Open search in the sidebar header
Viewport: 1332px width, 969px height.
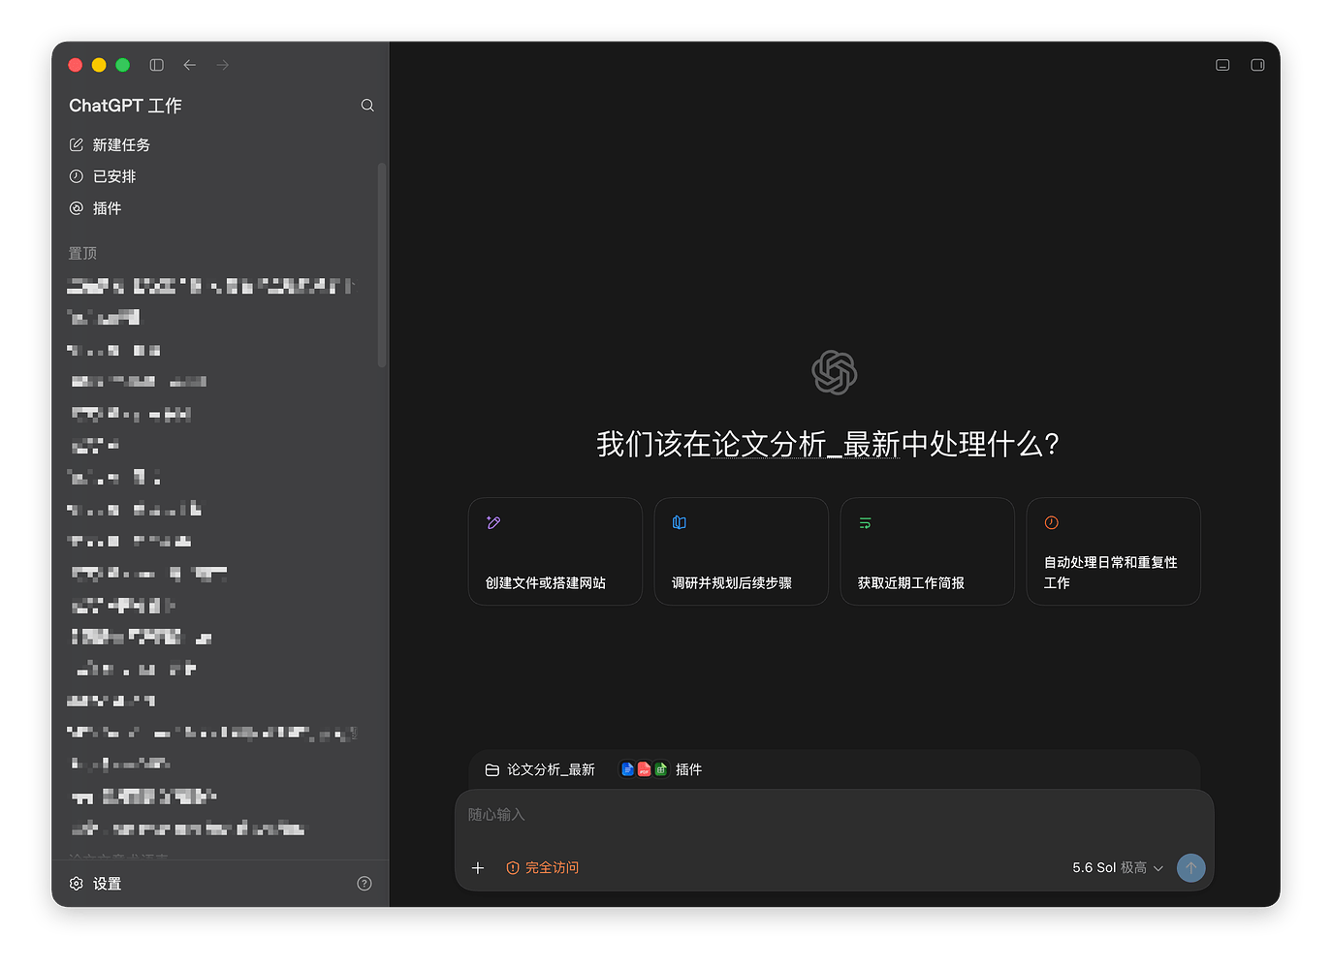[x=367, y=106]
